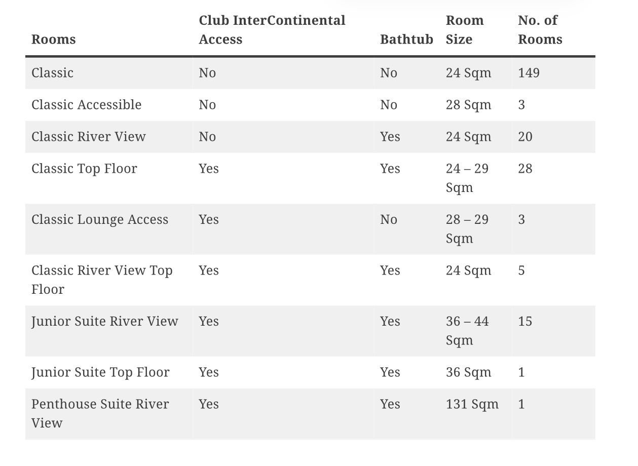This screenshot has height=466, width=638.
Task: Click the Classic Top Floor row label
Action: [x=84, y=169]
